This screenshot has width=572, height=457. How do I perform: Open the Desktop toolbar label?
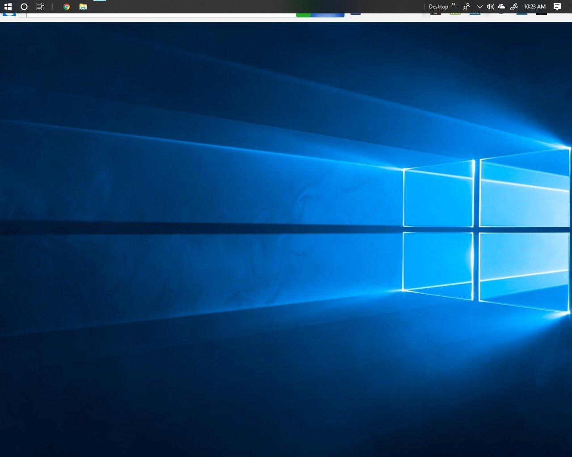click(x=438, y=7)
